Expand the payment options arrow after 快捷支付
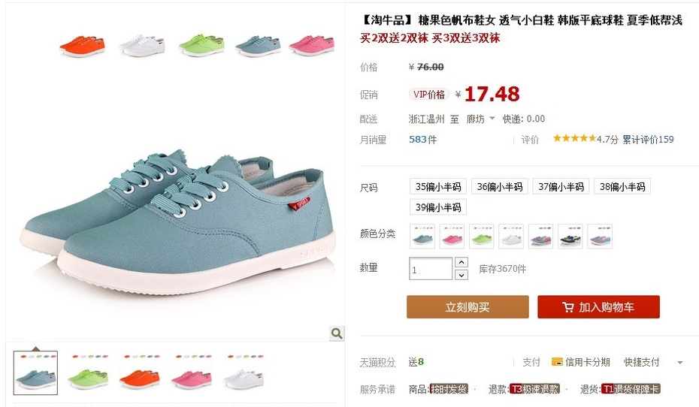The height and width of the screenshot is (407, 699). point(679,363)
